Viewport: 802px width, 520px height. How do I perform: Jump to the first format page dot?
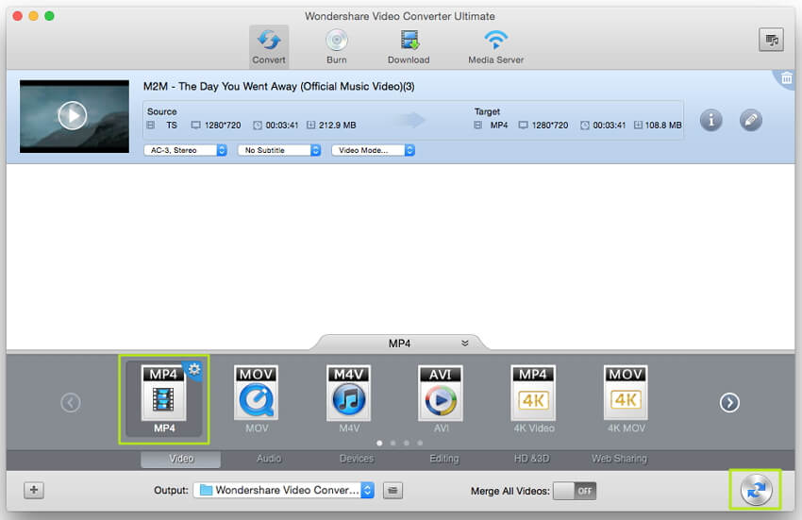coord(379,443)
